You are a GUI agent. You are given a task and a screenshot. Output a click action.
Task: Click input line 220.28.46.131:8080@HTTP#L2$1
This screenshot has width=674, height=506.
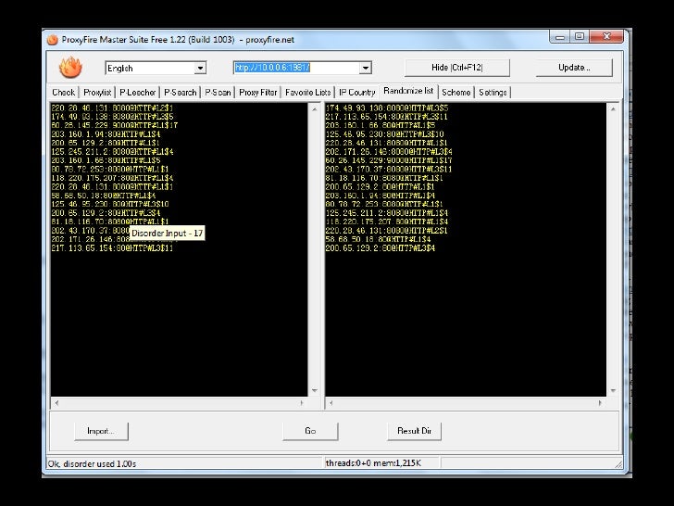click(112, 108)
